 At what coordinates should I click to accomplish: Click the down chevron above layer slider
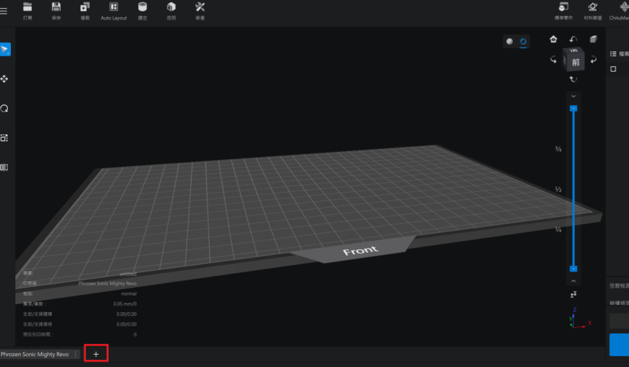pos(573,96)
